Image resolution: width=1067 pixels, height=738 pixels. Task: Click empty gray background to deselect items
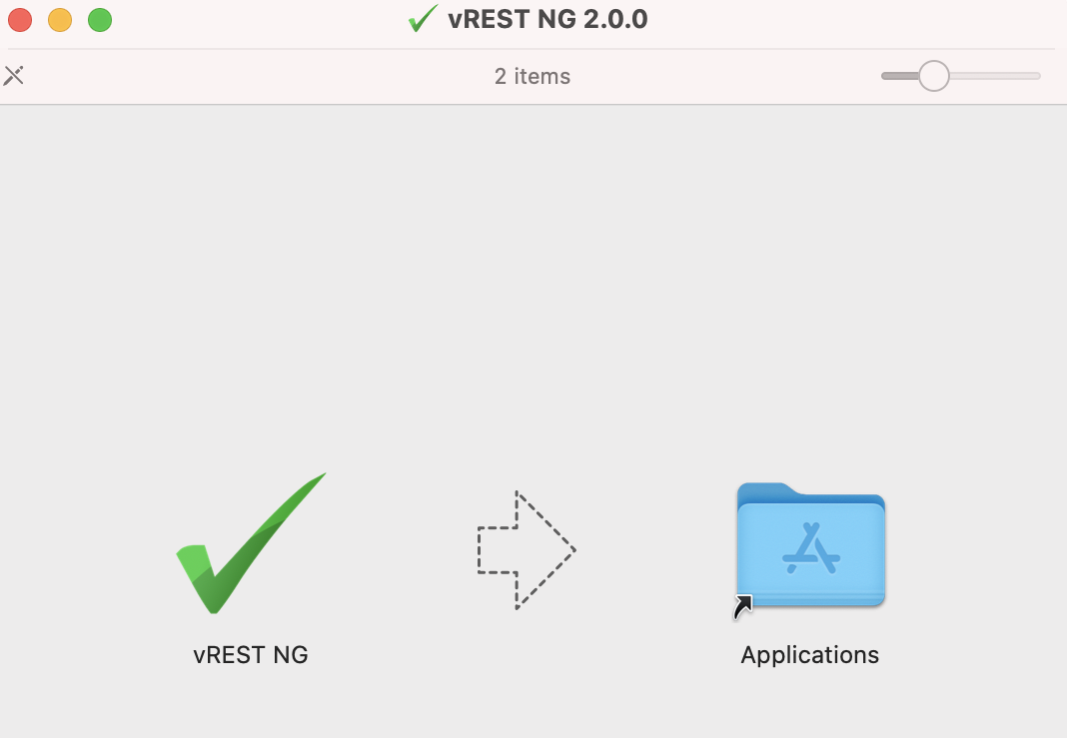coord(533,272)
